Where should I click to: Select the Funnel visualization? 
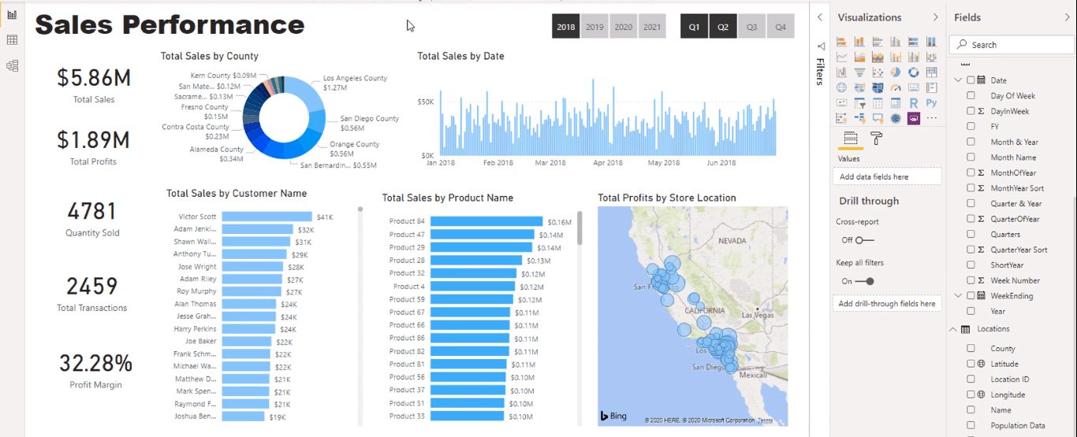[x=859, y=72]
